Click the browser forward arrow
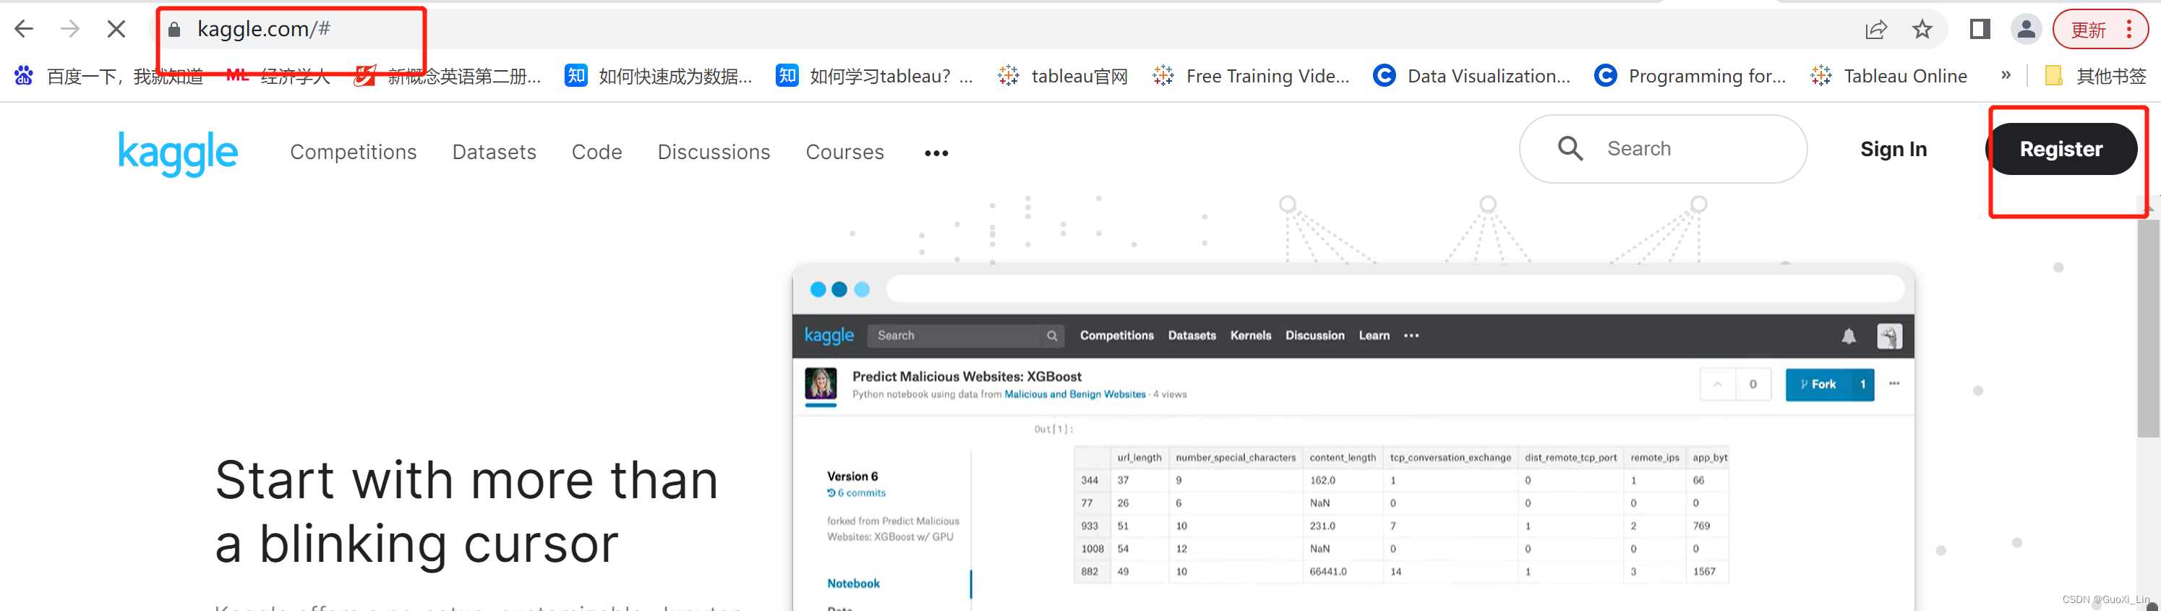Screen dimensions: 2161x611 [x=70, y=30]
